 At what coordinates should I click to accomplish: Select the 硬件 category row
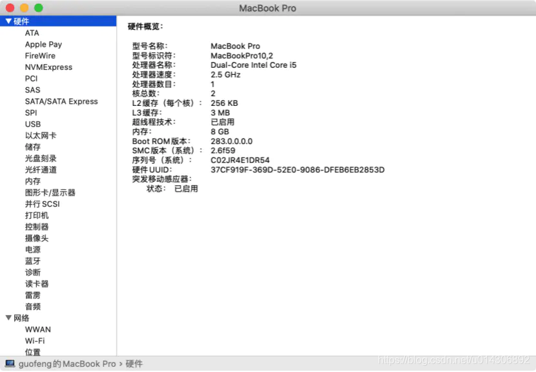(x=58, y=21)
